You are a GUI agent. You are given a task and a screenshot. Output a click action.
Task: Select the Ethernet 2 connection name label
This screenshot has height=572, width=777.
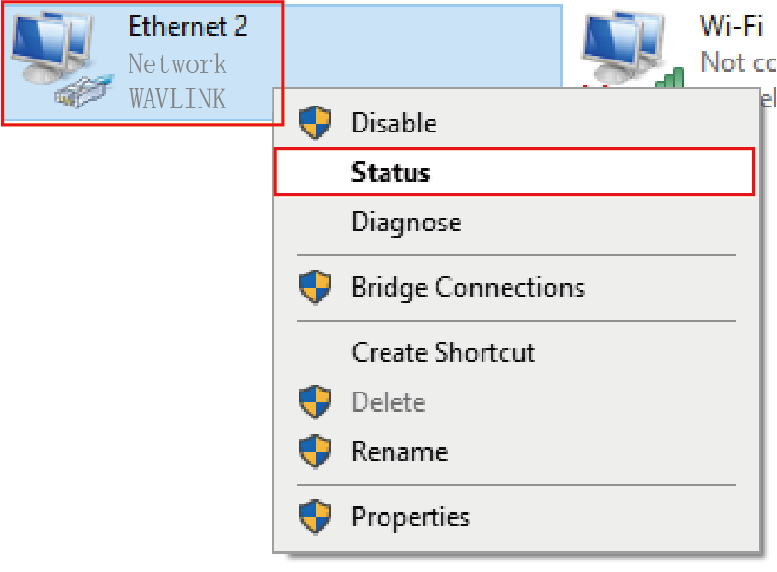click(188, 26)
